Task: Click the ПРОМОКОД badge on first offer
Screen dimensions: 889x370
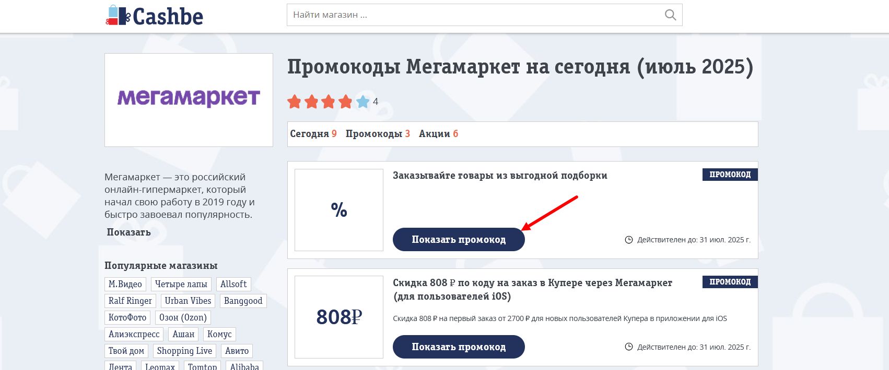Action: [730, 175]
